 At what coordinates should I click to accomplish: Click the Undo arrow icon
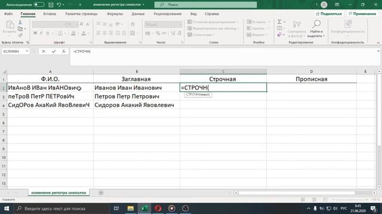(59, 5)
